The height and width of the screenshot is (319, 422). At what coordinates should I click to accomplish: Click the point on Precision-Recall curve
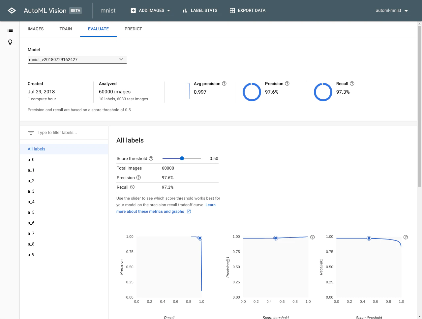(200, 238)
